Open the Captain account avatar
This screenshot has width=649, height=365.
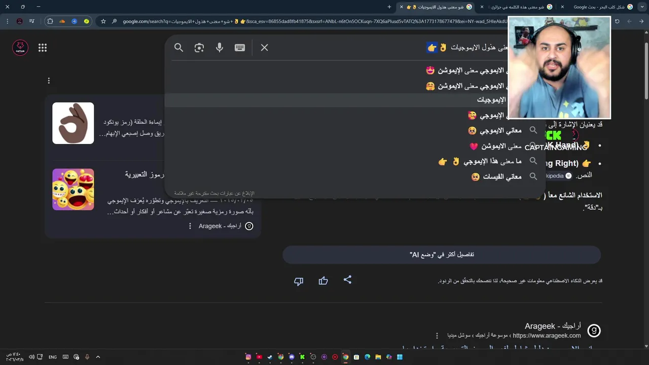[x=20, y=47]
